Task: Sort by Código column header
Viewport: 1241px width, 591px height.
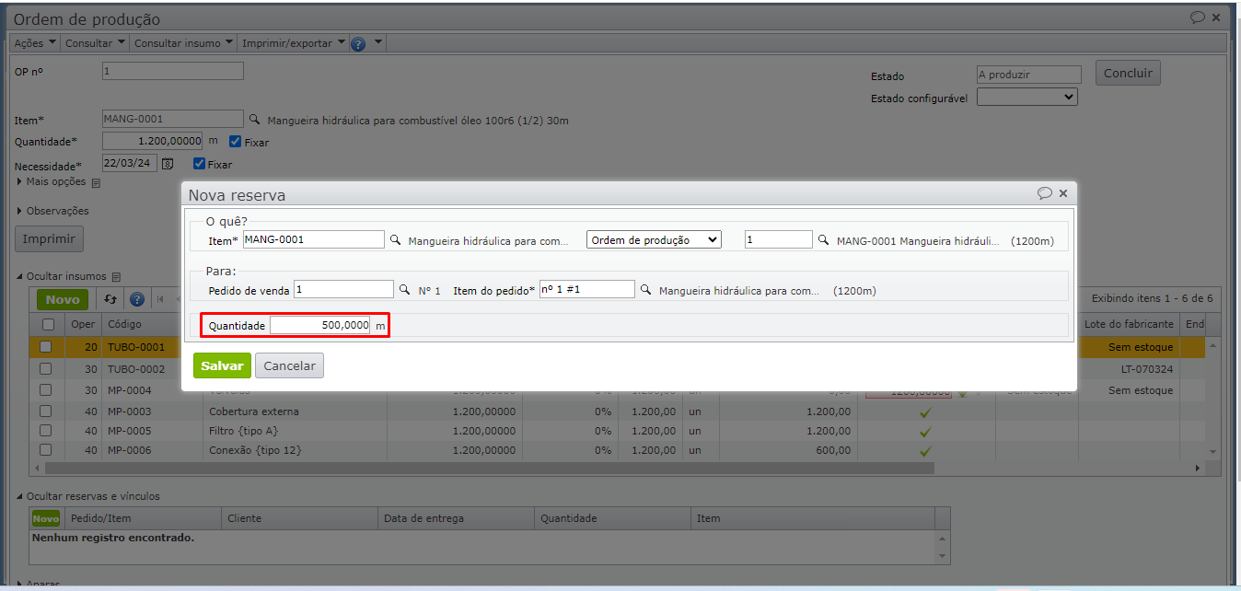Action: click(152, 324)
